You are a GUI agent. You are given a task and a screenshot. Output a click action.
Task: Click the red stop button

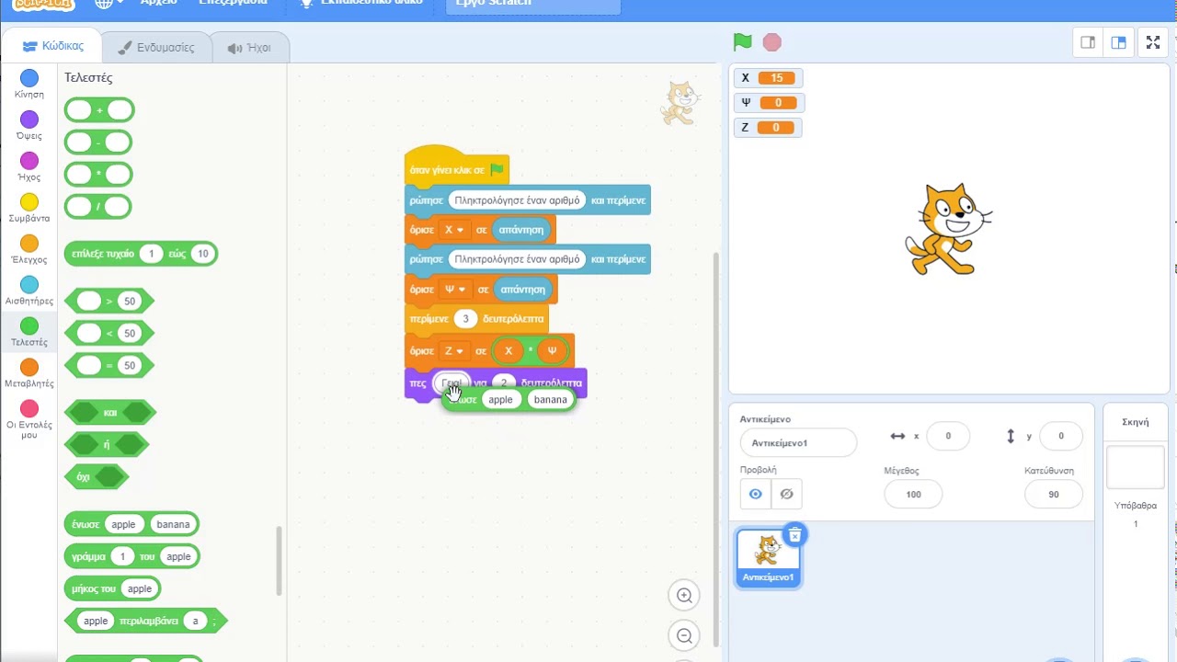(772, 42)
